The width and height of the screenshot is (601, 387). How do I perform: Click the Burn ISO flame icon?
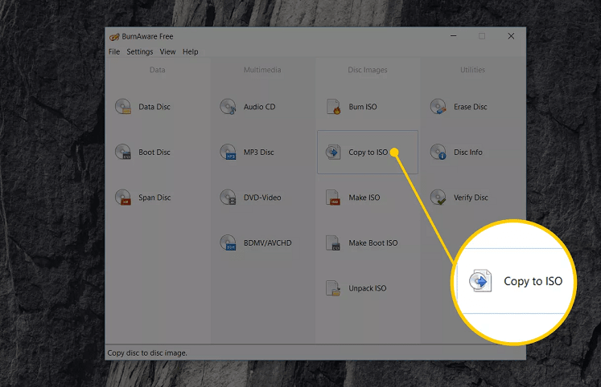click(x=333, y=107)
